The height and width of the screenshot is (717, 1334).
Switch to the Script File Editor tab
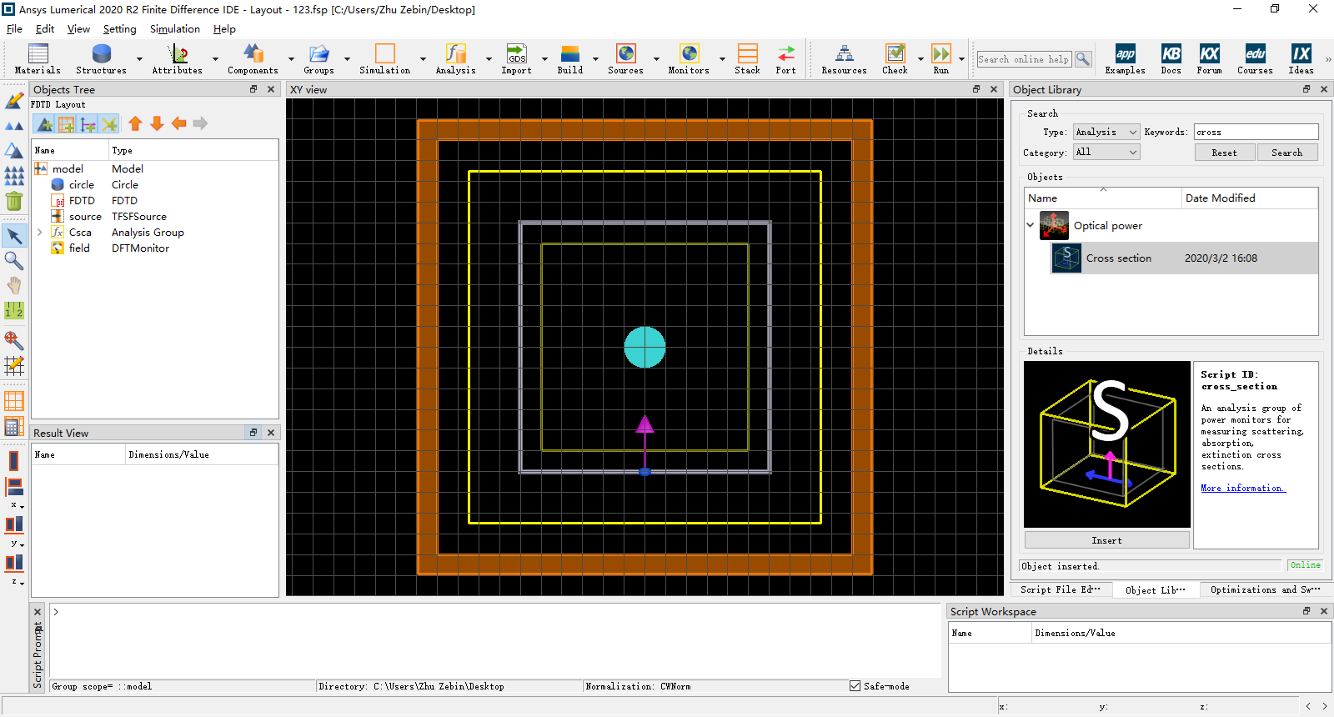(x=1060, y=589)
